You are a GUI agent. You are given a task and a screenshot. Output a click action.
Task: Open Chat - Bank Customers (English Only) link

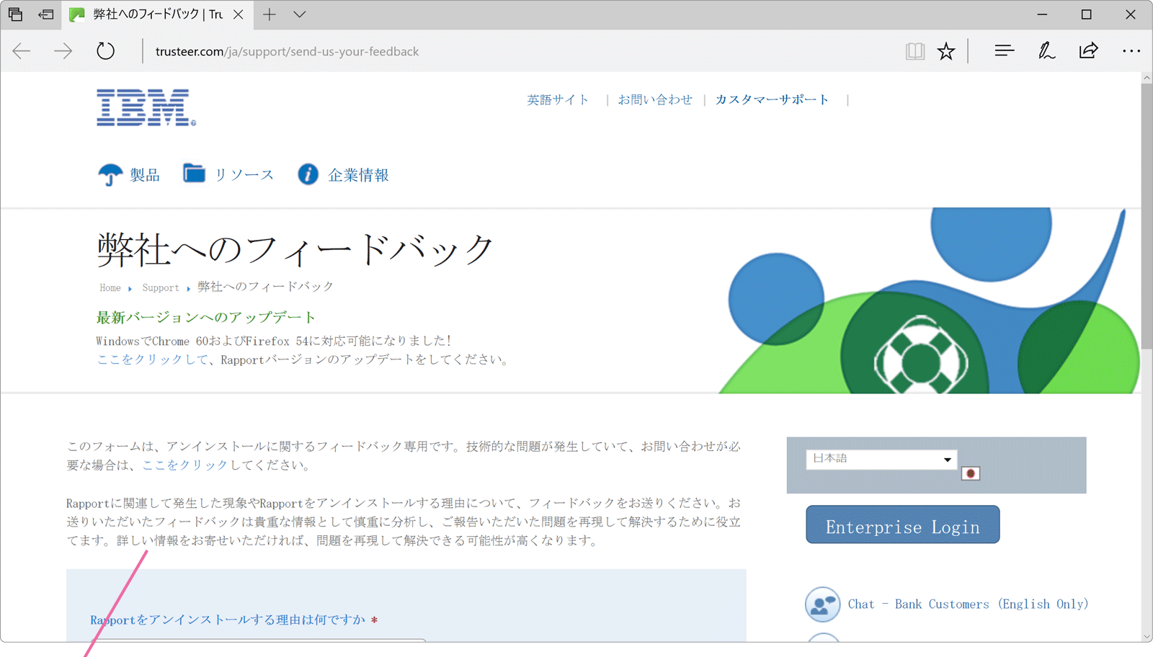[x=968, y=604]
